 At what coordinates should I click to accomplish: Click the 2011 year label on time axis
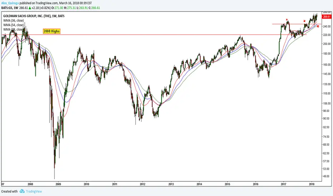coord(114,184)
